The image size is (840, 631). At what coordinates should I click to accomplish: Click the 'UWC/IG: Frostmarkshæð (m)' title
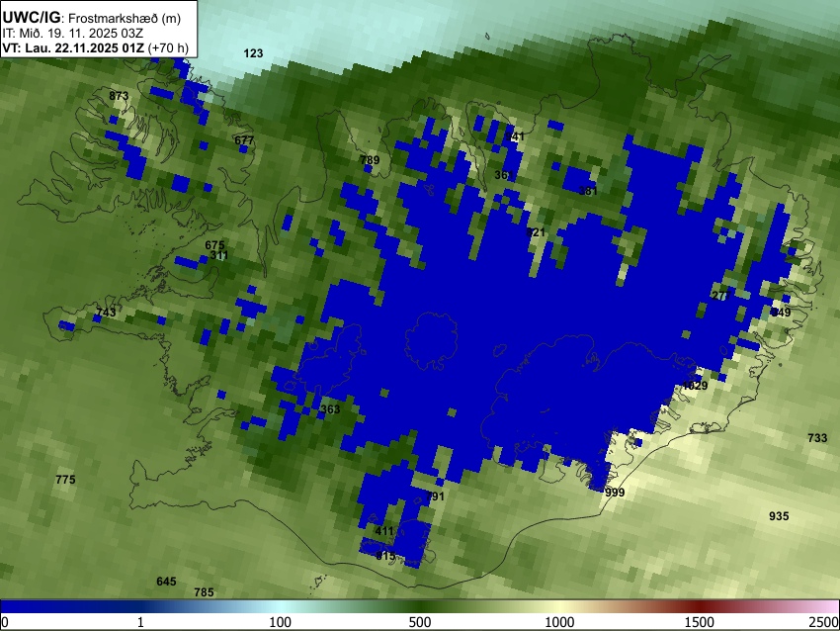coord(92,18)
